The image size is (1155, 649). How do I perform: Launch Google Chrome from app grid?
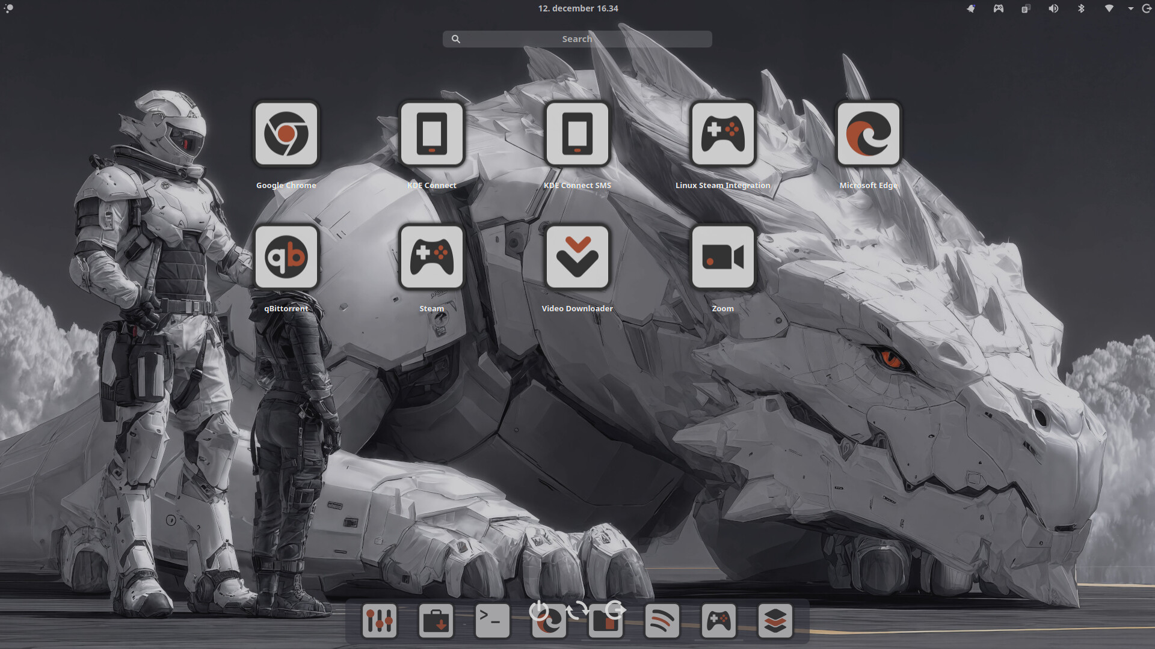click(286, 134)
